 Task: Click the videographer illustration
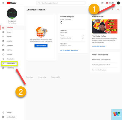(x=42, y=32)
